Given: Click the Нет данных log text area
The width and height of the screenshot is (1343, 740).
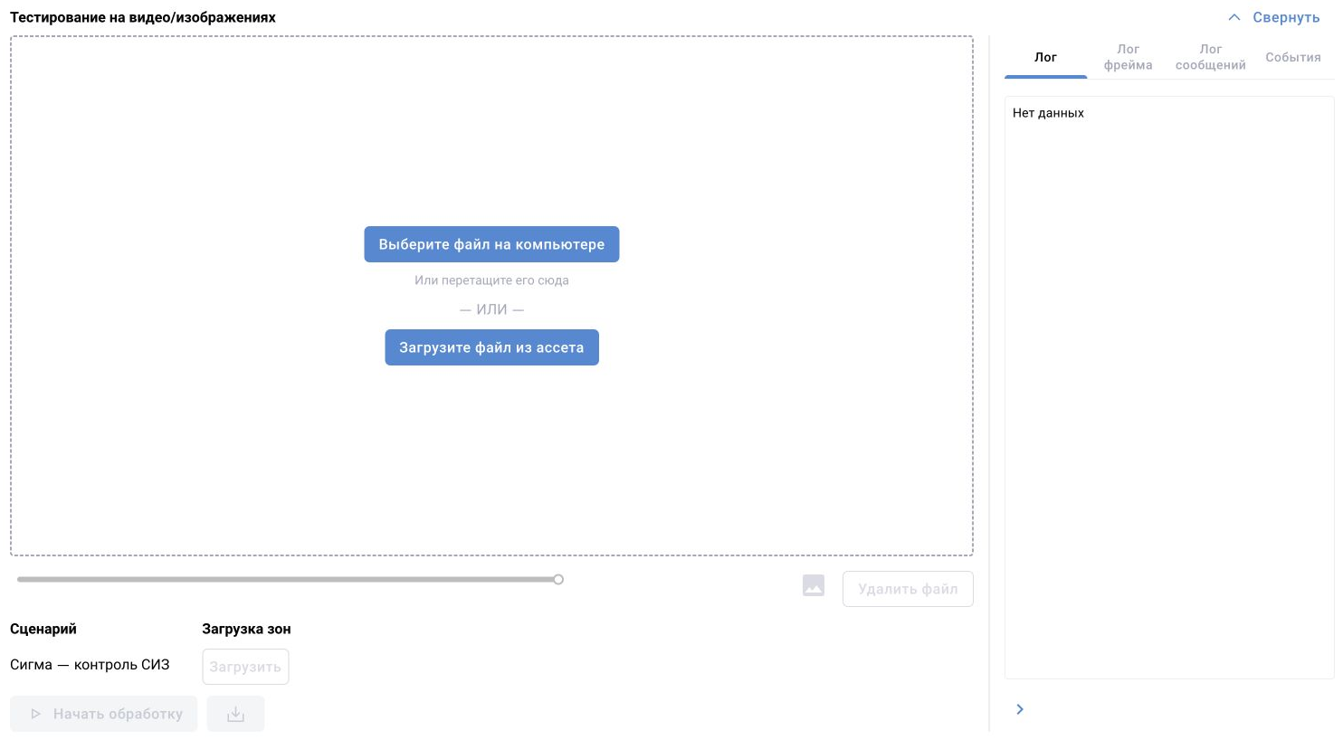Looking at the screenshot, I should pos(1169,387).
